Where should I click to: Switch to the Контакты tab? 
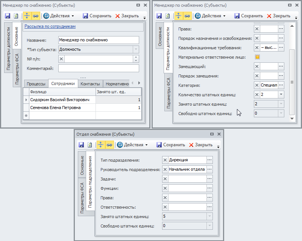[x=90, y=84]
